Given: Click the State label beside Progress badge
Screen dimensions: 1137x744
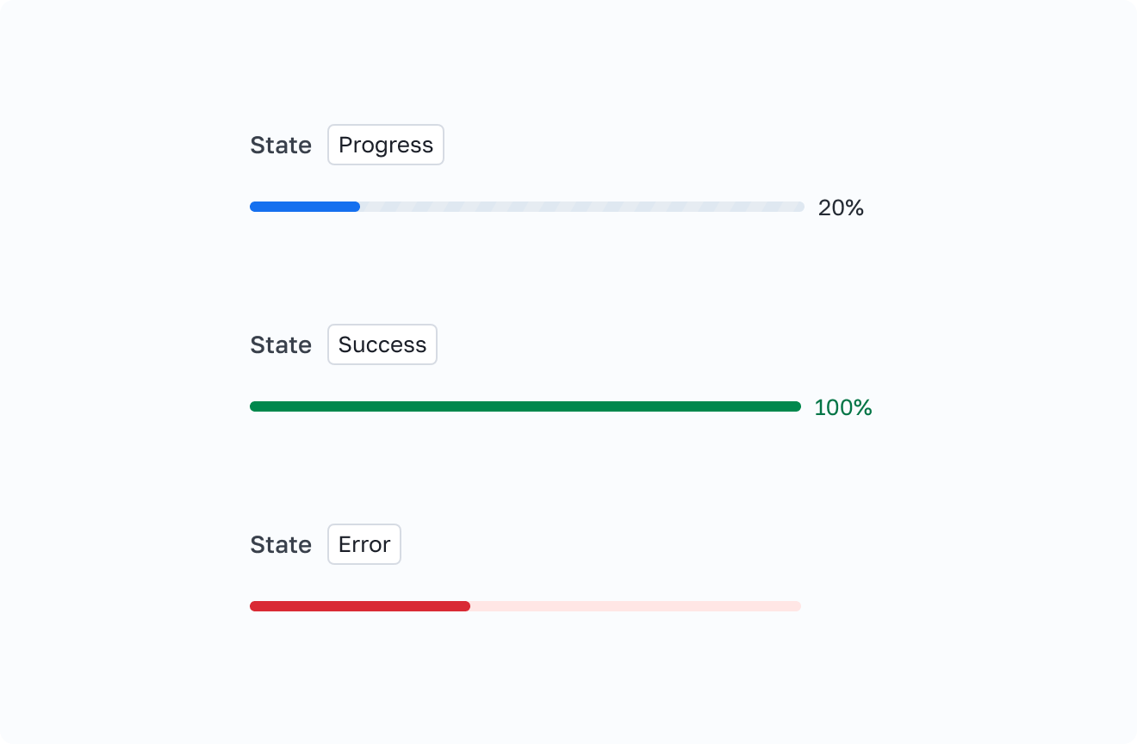Looking at the screenshot, I should point(281,145).
